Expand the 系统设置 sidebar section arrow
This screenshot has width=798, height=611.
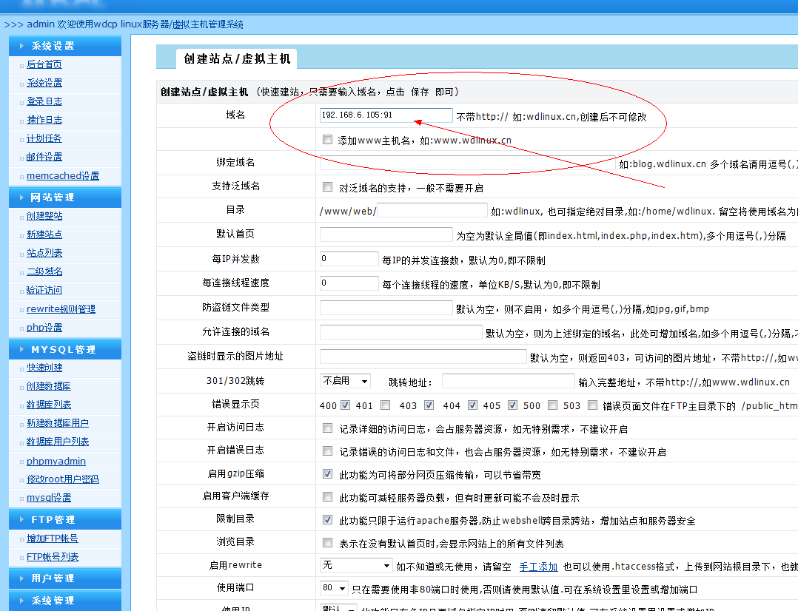coord(21,46)
